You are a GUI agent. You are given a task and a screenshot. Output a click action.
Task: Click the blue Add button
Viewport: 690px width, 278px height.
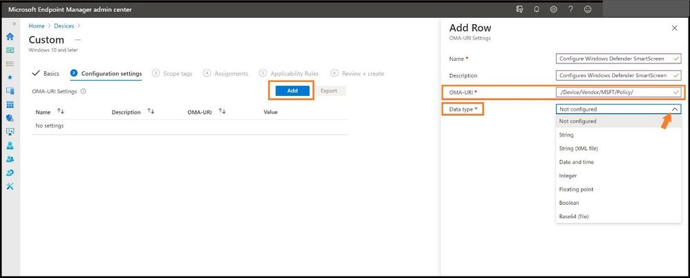(292, 91)
